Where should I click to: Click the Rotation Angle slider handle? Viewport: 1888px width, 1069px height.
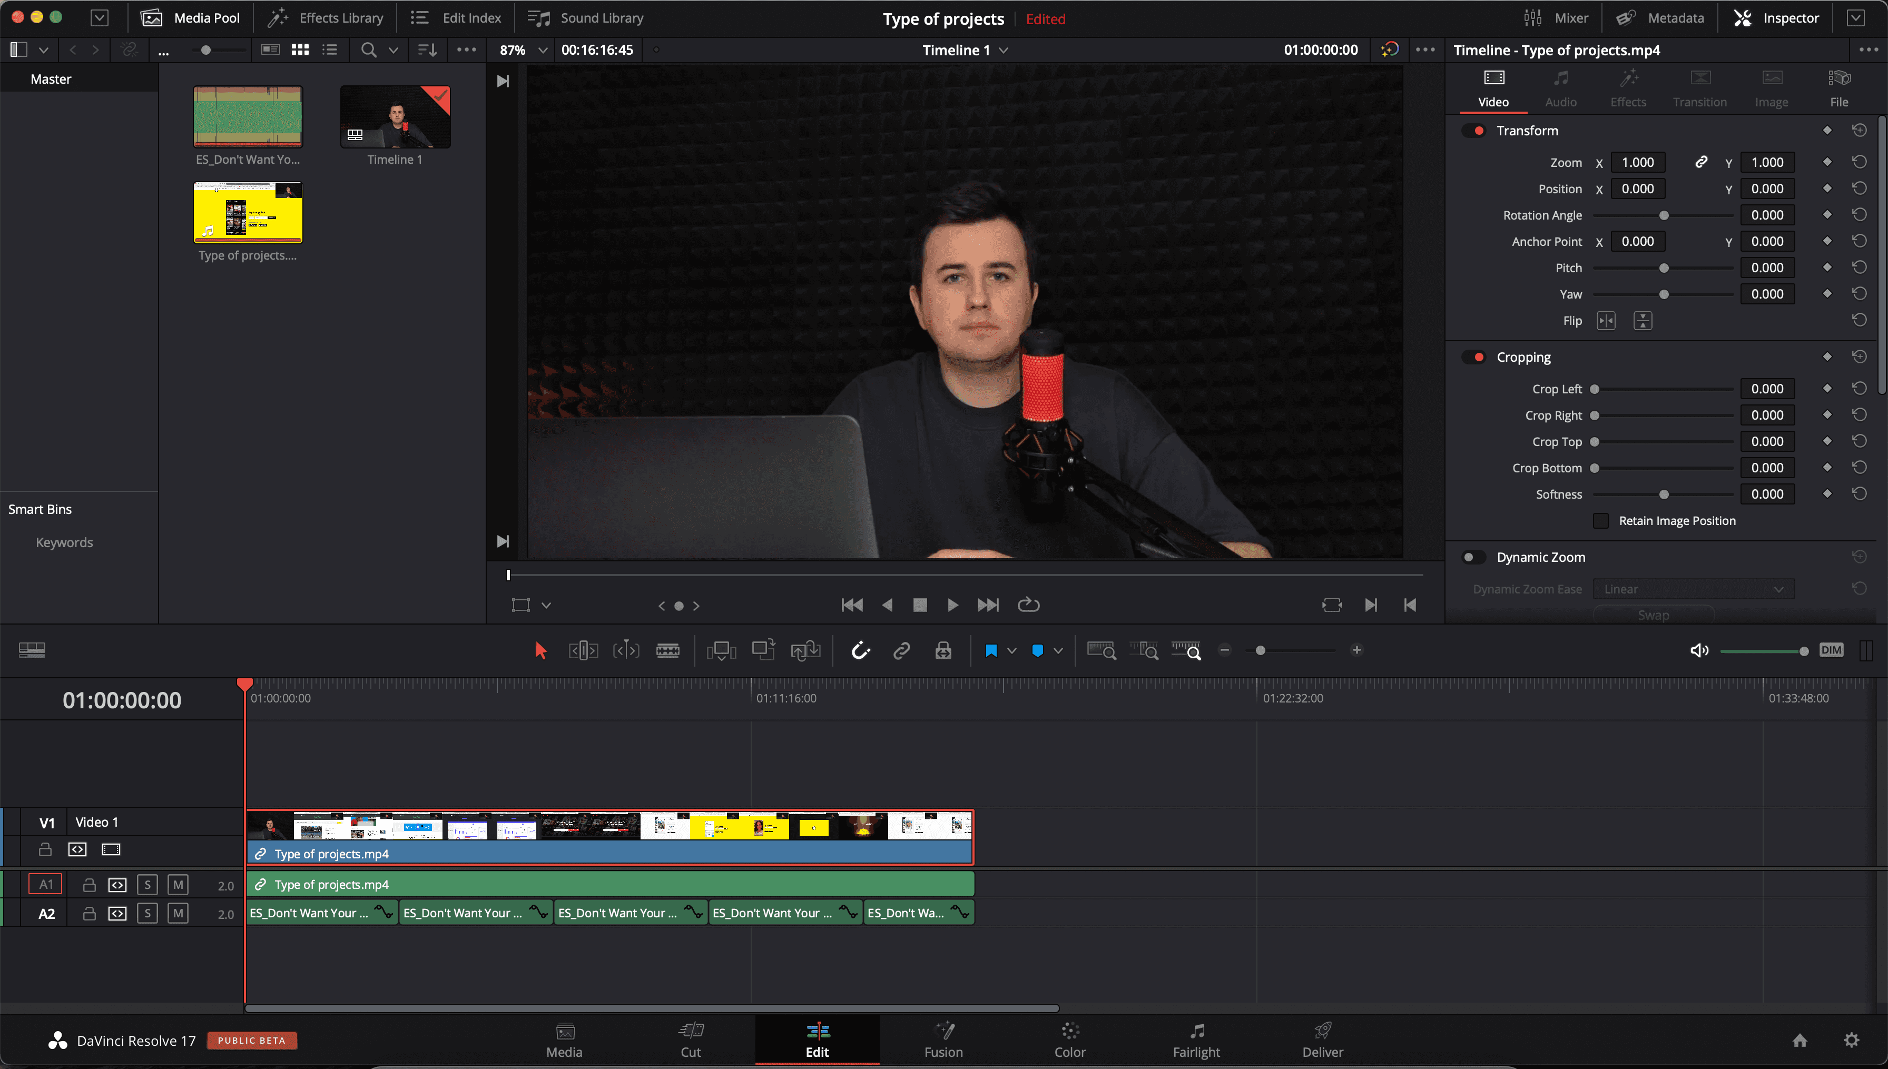pyautogui.click(x=1663, y=215)
